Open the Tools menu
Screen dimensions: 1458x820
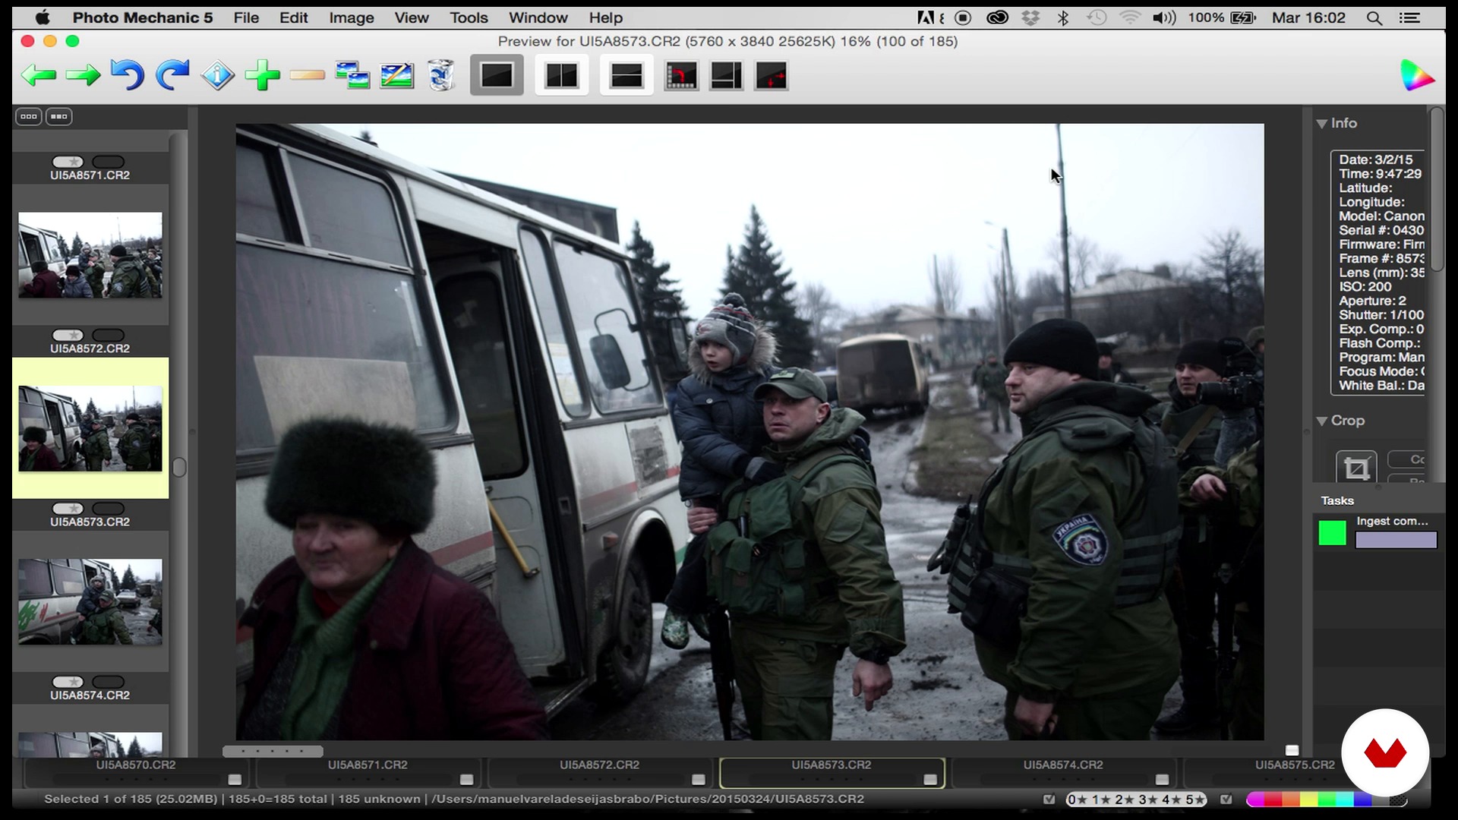coord(469,17)
